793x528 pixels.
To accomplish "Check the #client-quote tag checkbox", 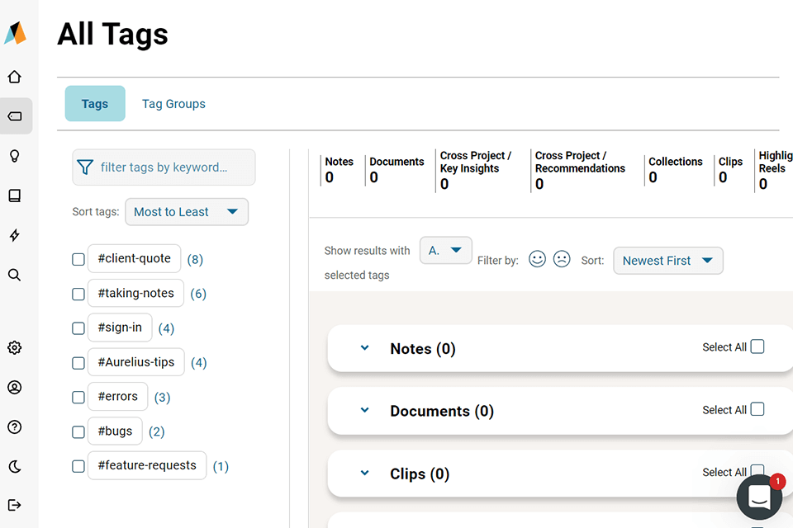I will [x=78, y=259].
